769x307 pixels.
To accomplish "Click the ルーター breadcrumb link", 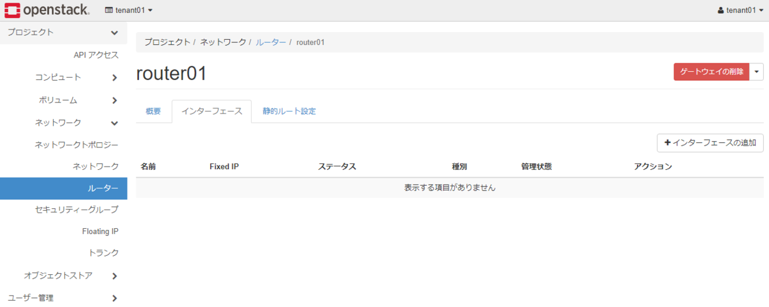I will 271,42.
